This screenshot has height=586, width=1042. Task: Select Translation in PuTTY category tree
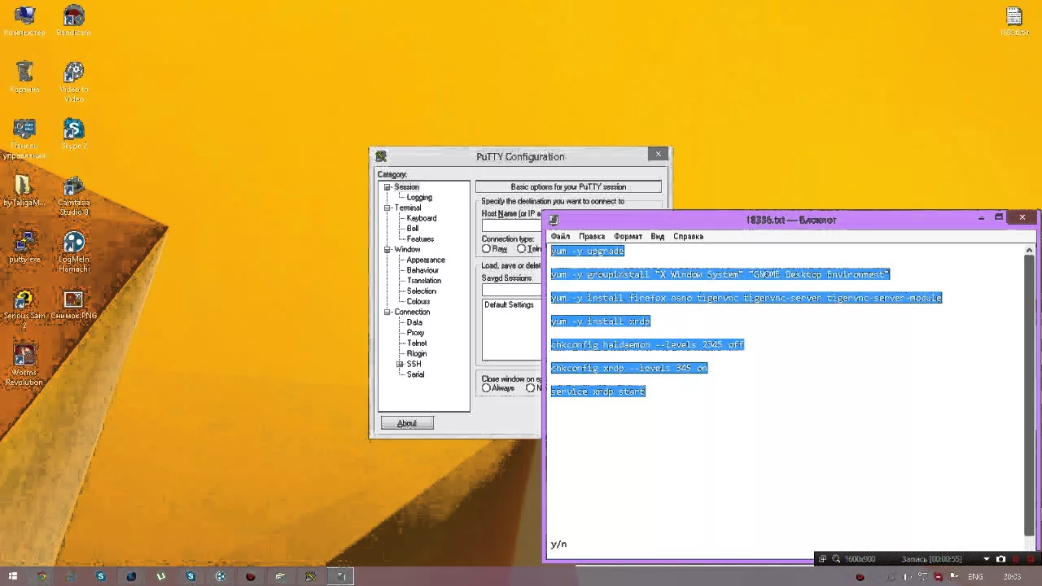click(424, 281)
